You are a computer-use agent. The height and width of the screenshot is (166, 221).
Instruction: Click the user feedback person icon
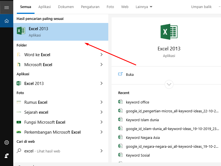point(6,156)
